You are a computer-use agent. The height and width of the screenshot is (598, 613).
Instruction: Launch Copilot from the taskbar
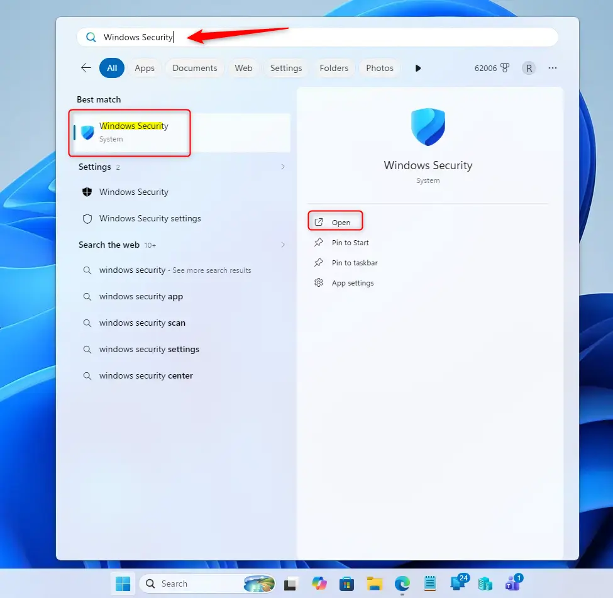tap(319, 584)
